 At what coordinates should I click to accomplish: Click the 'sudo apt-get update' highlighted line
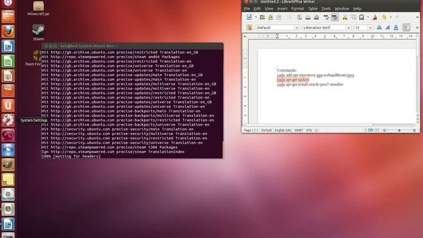(293, 80)
